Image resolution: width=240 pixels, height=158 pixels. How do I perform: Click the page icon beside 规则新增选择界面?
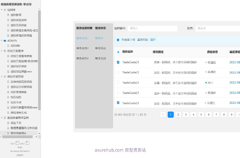[8, 35]
